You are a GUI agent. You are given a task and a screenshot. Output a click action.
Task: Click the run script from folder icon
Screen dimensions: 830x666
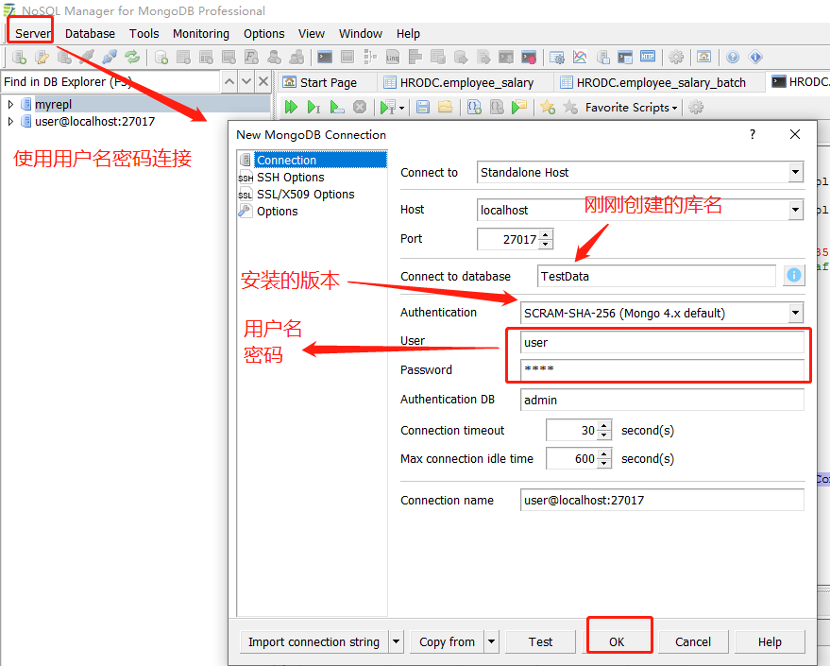519,107
